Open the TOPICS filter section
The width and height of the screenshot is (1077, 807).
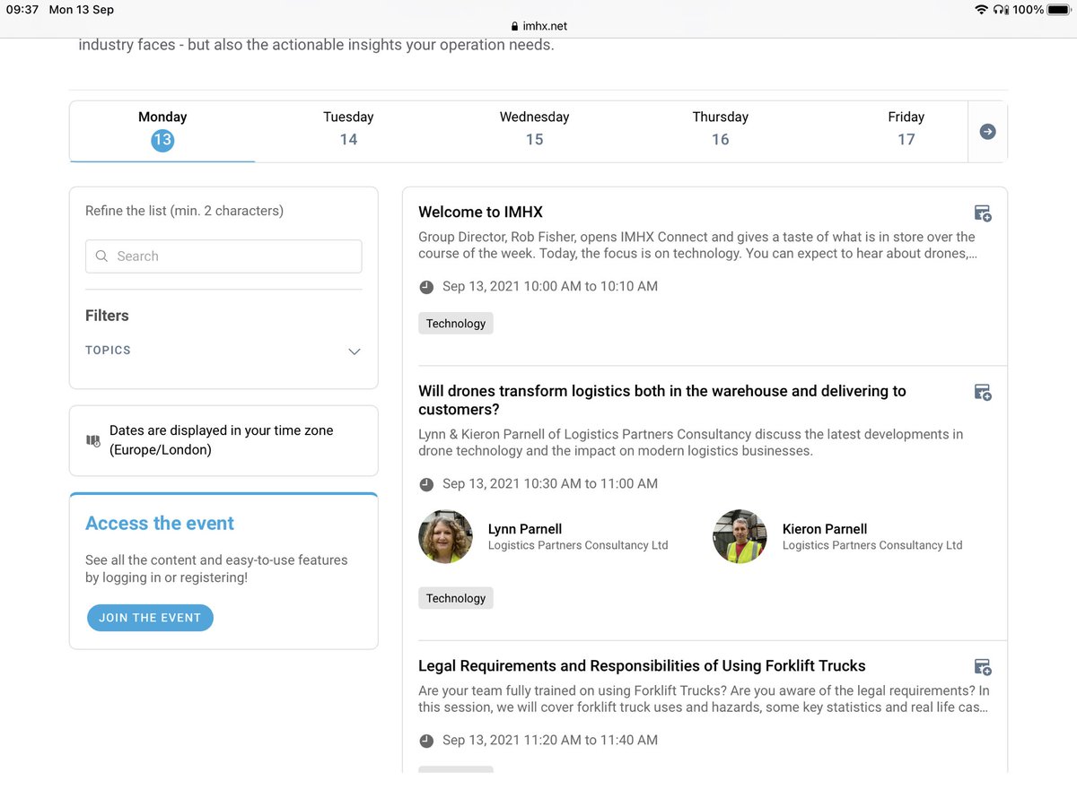[223, 351]
